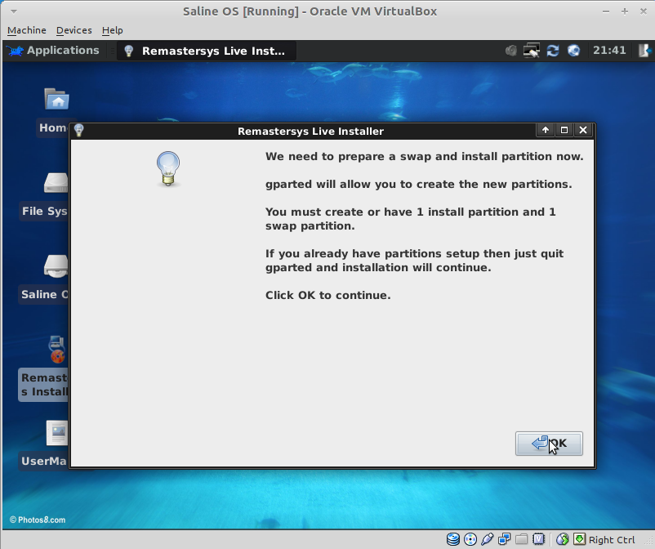Click VirtualBox network adapters status icon
This screenshot has width=655, height=549.
505,539
